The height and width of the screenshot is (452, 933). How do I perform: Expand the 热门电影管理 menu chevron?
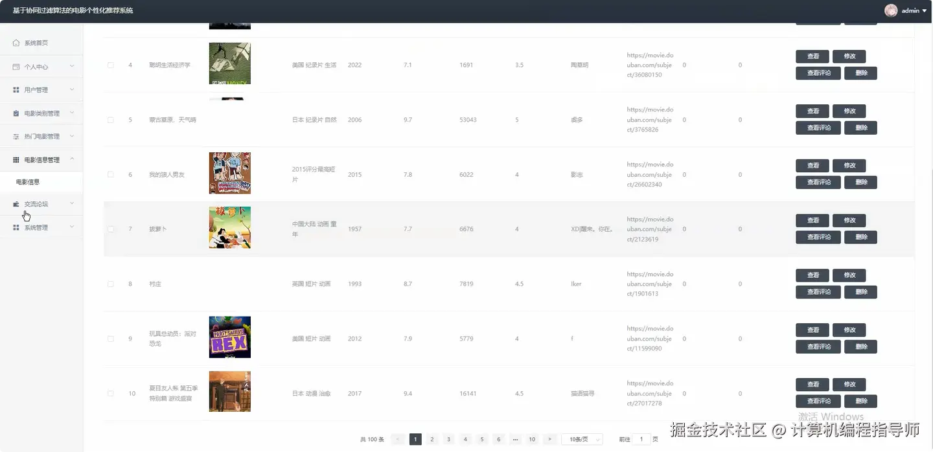click(72, 136)
